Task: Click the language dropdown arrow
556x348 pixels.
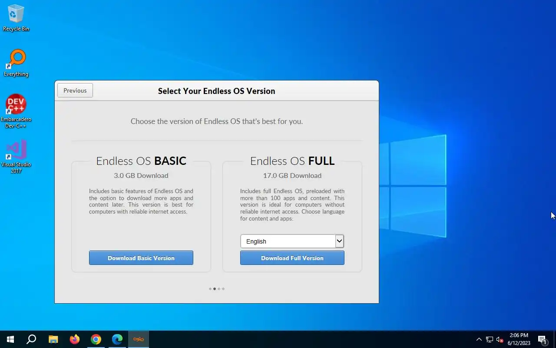Action: point(340,241)
